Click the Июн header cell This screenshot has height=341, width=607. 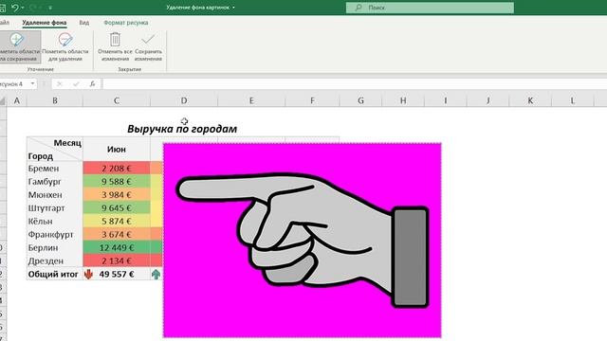click(116, 150)
